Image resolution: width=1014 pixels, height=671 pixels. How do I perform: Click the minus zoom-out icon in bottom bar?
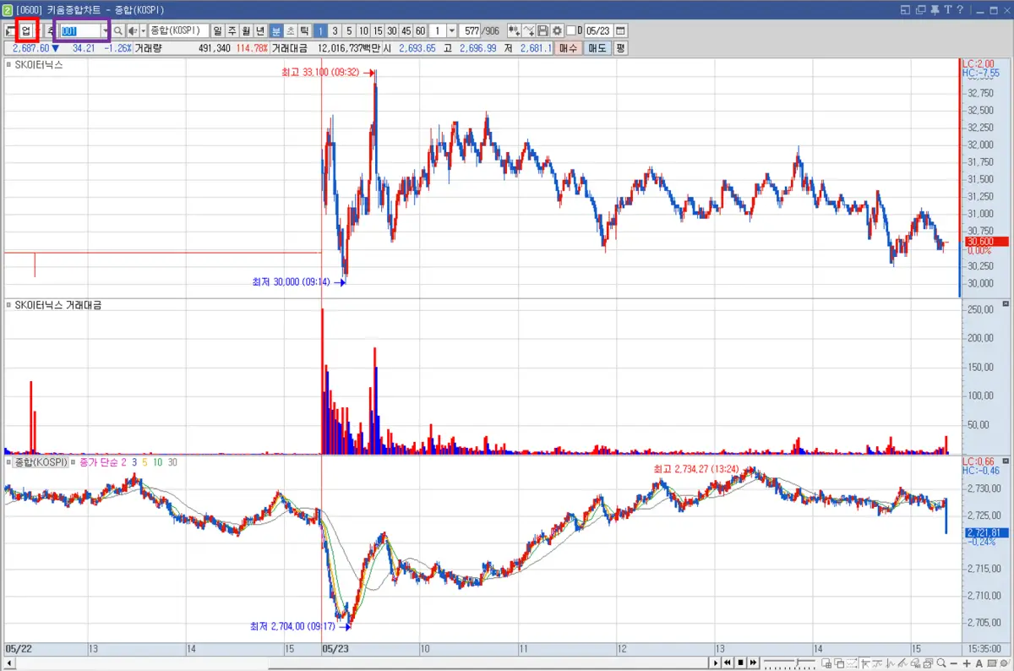click(953, 663)
